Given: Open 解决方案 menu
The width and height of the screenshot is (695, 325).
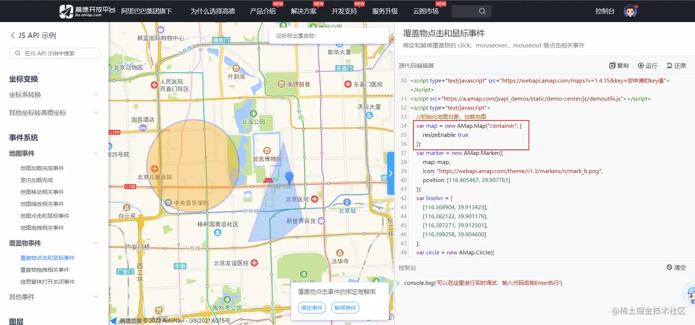Looking at the screenshot, I should pyautogui.click(x=304, y=11).
